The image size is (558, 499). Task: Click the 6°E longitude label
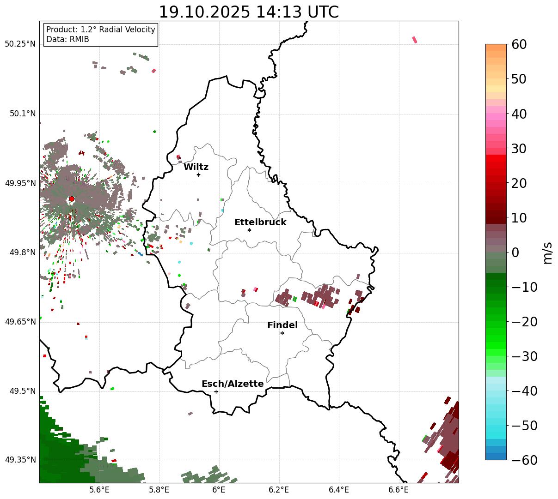pyautogui.click(x=219, y=490)
